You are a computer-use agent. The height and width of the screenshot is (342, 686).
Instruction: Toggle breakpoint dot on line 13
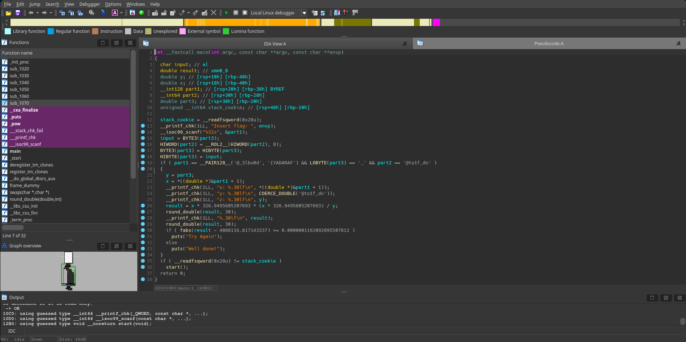coord(143,126)
